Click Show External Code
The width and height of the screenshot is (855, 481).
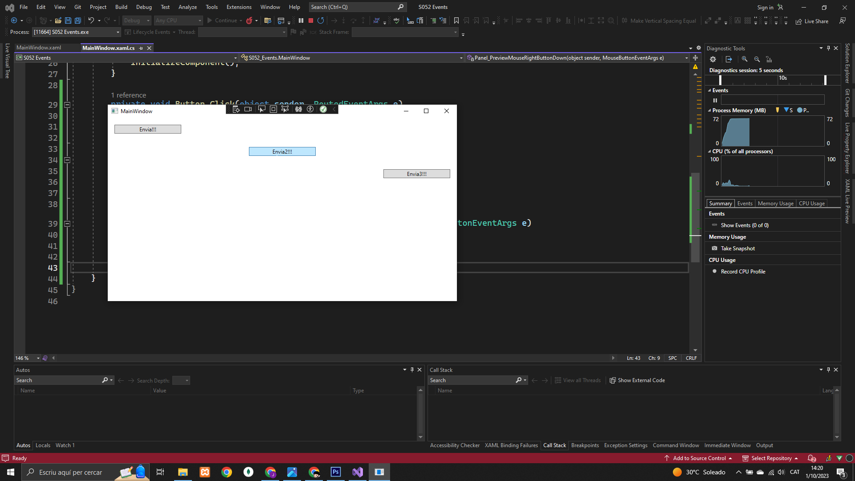tap(637, 380)
